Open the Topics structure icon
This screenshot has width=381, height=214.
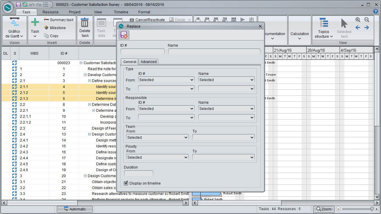coord(324,23)
